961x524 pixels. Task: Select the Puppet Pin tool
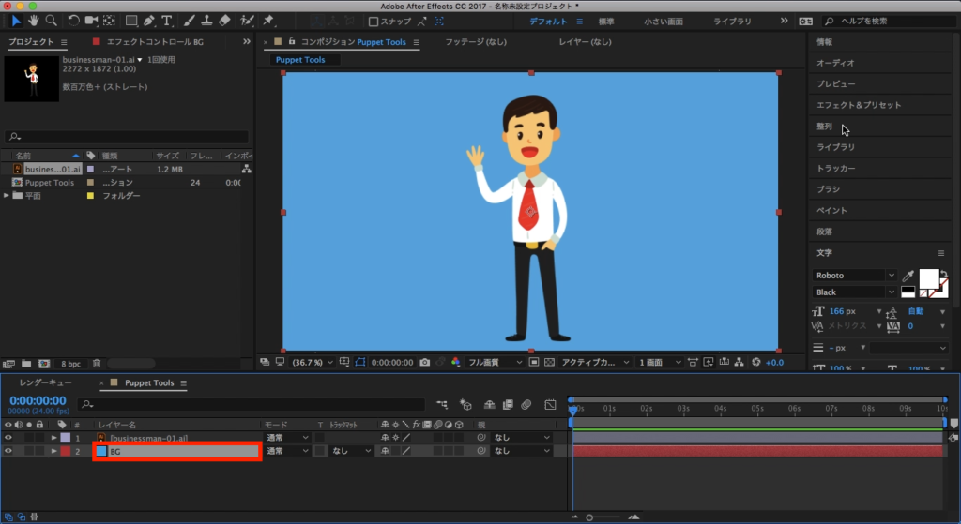[x=268, y=21]
